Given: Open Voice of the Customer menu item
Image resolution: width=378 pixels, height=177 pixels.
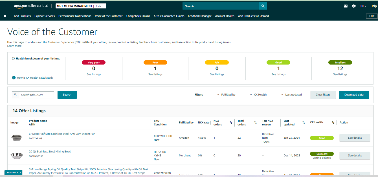Looking at the screenshot, I should click(x=109, y=16).
